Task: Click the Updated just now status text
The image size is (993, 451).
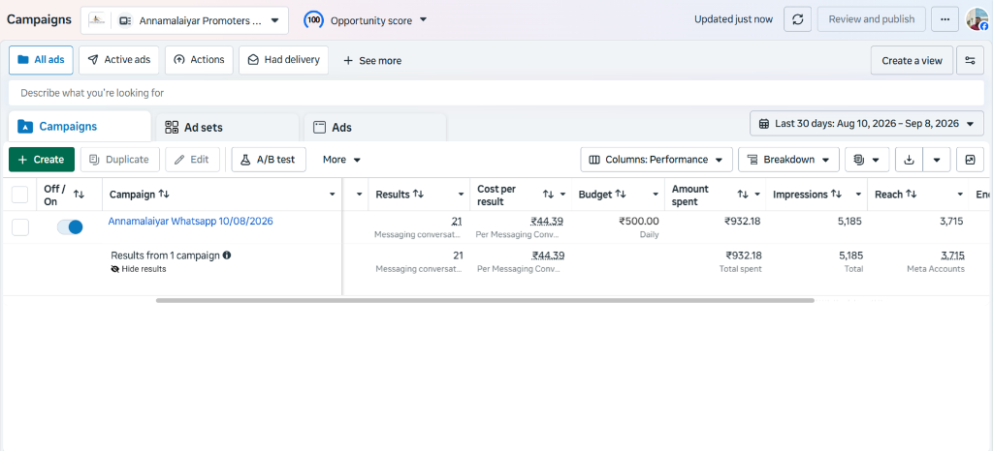Action: 733,19
